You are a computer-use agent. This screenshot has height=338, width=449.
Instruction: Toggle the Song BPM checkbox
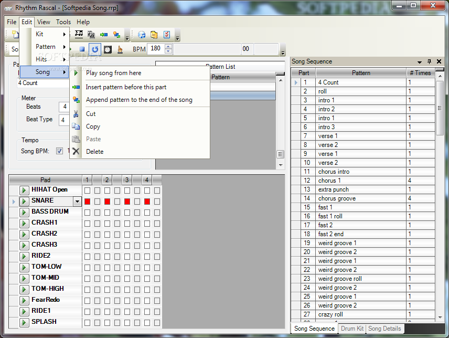(59, 151)
